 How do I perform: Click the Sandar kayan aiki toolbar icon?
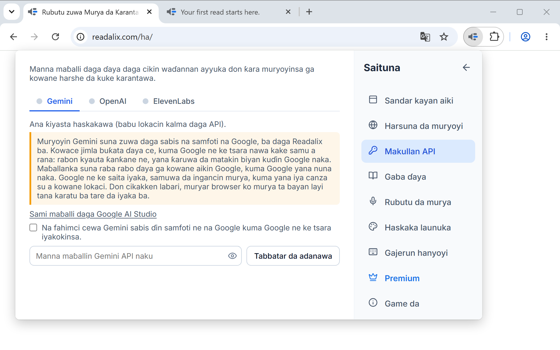pyautogui.click(x=373, y=100)
